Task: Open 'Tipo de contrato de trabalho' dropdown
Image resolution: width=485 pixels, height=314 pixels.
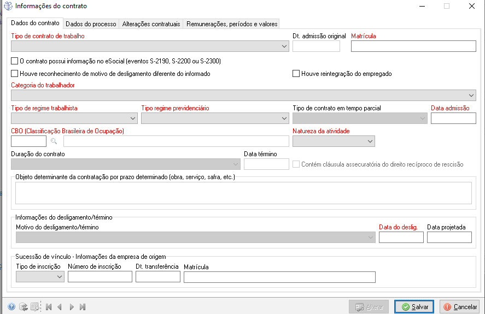Action: tap(284, 46)
